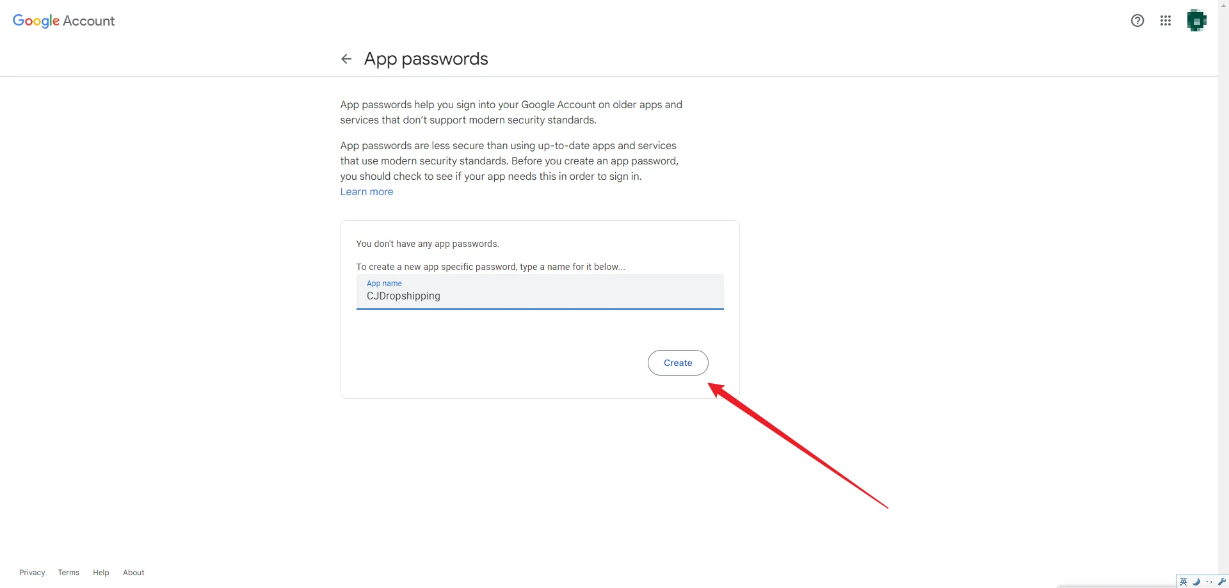
Task: Open the About footer link
Action: coord(134,573)
